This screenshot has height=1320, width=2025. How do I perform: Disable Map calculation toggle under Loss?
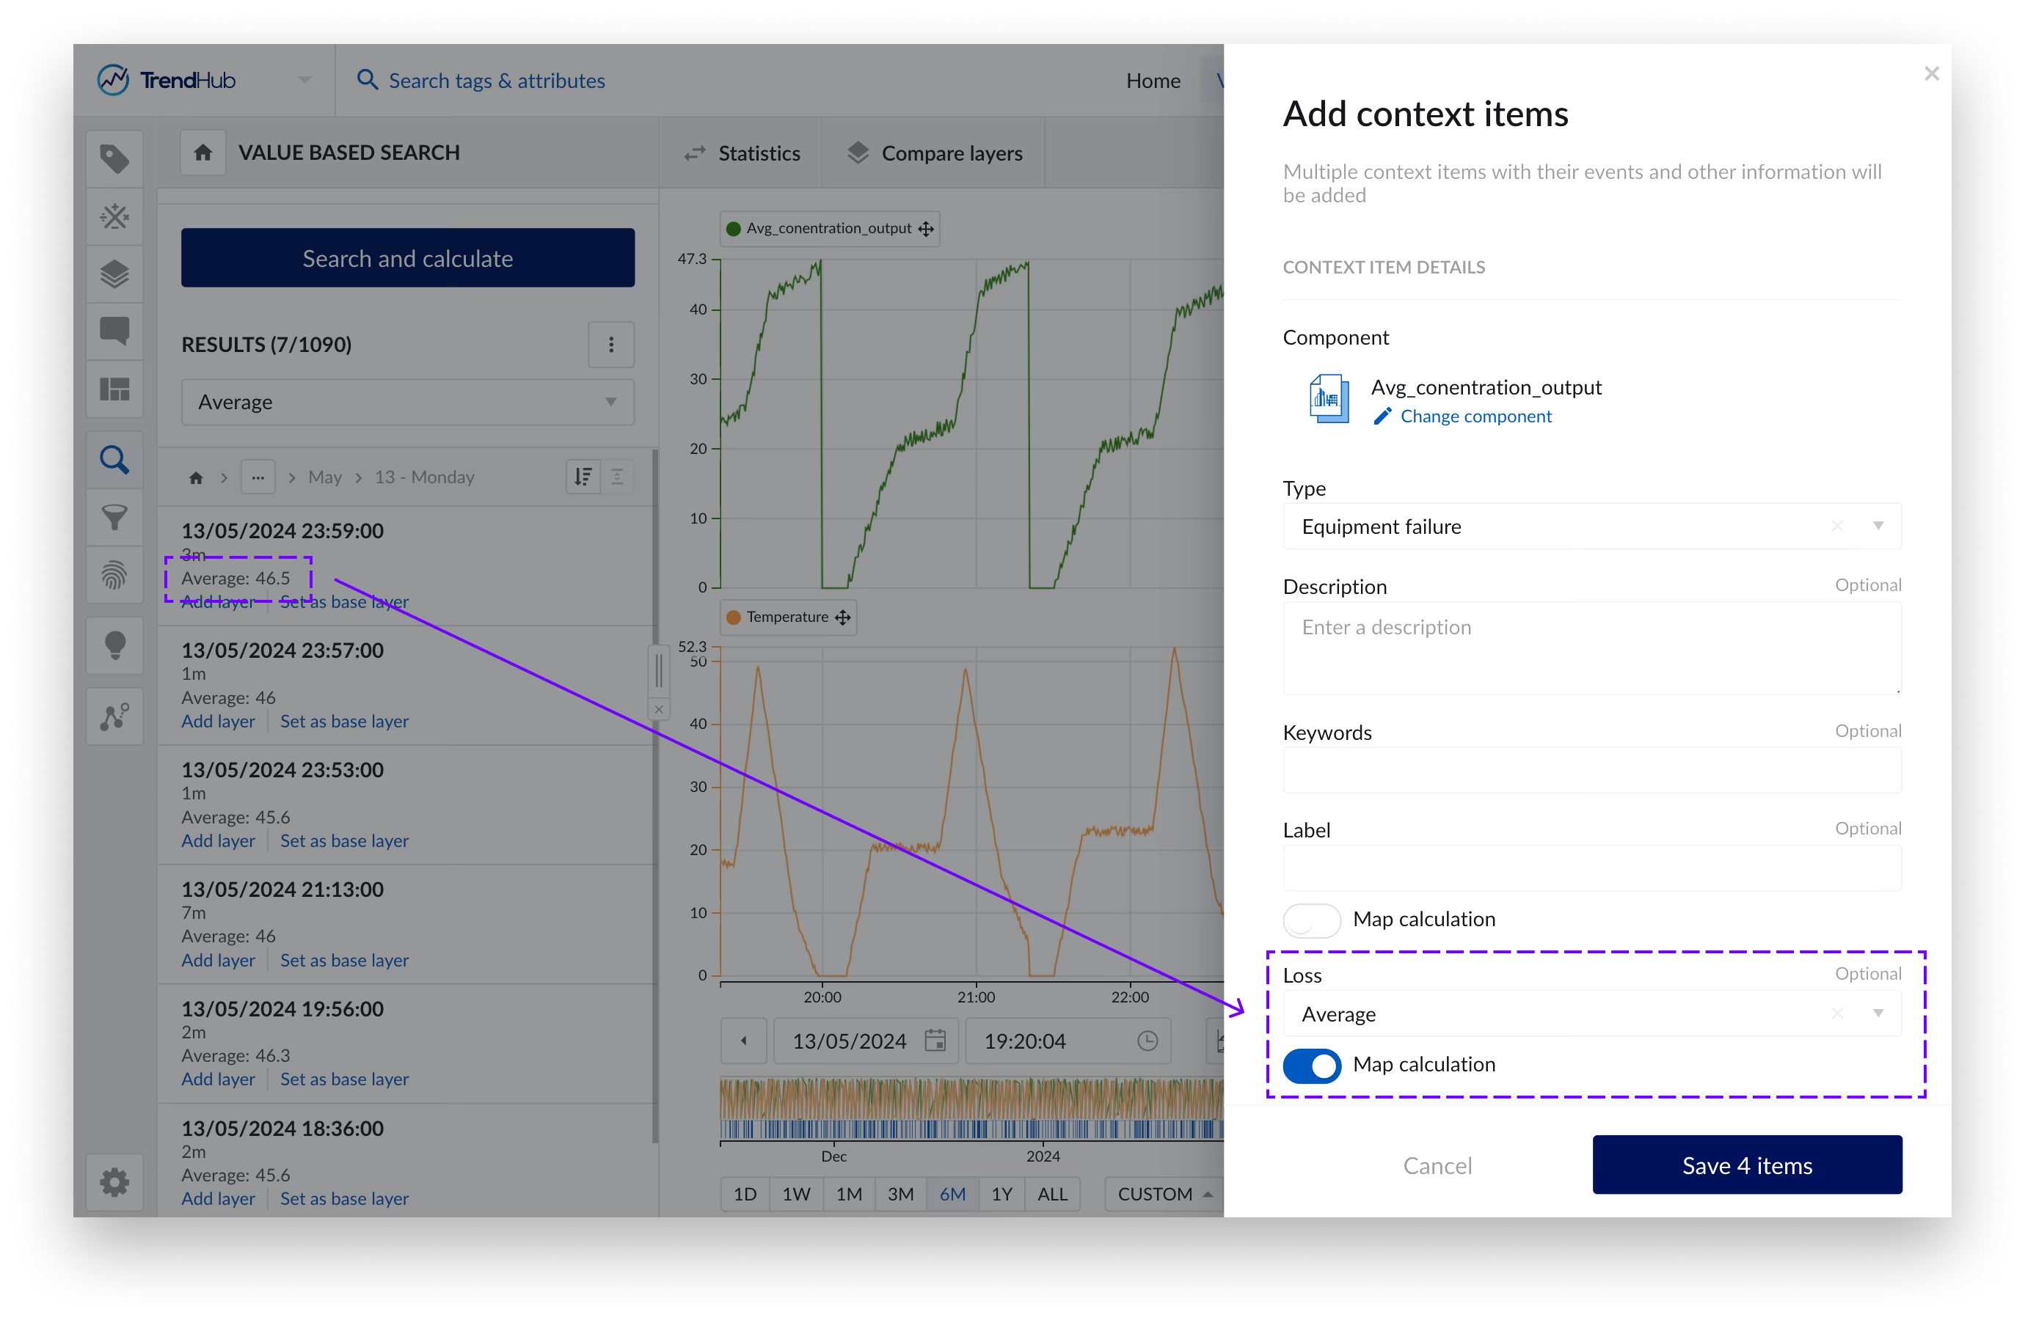click(x=1311, y=1066)
